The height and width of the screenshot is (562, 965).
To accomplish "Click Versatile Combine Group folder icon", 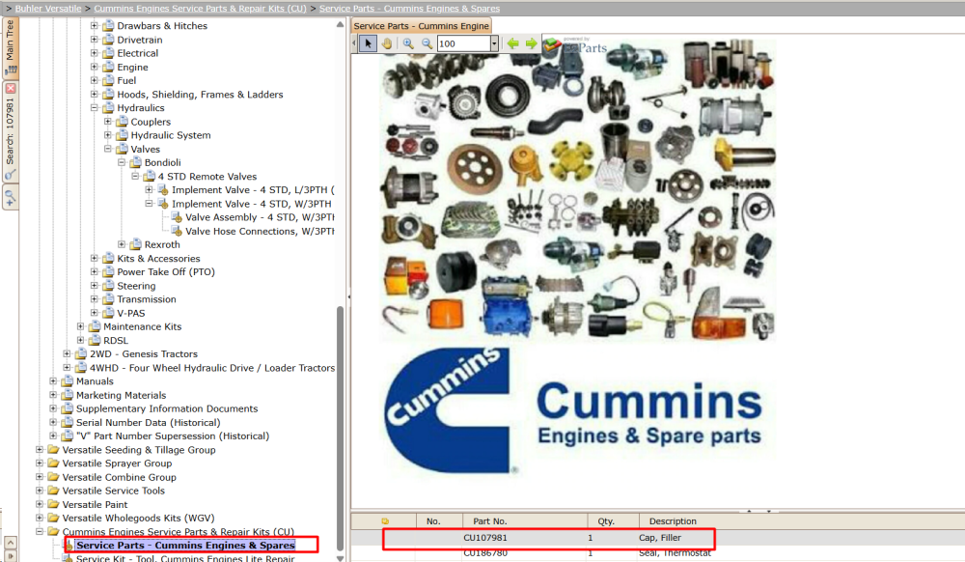I will pos(53,477).
